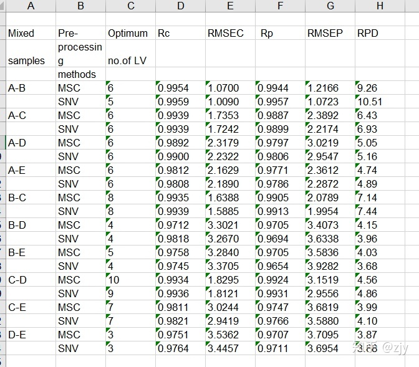Screen dimensions: 419x367
Task: Select the 'D-E' sample cell
Action: [x=31, y=335]
